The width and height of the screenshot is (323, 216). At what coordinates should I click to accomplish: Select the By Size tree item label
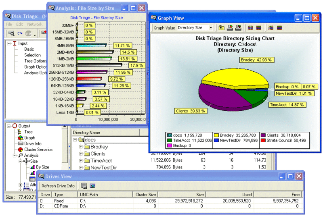pyautogui.click(x=42, y=167)
